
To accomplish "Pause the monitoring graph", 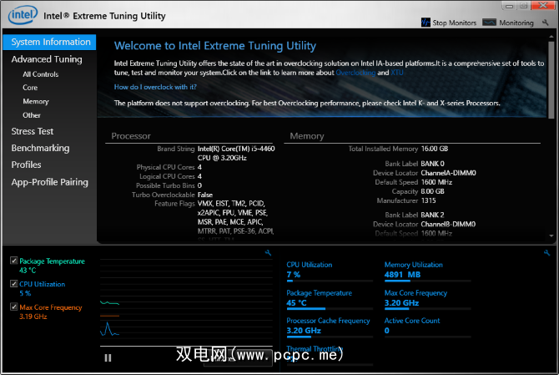I will [x=108, y=357].
